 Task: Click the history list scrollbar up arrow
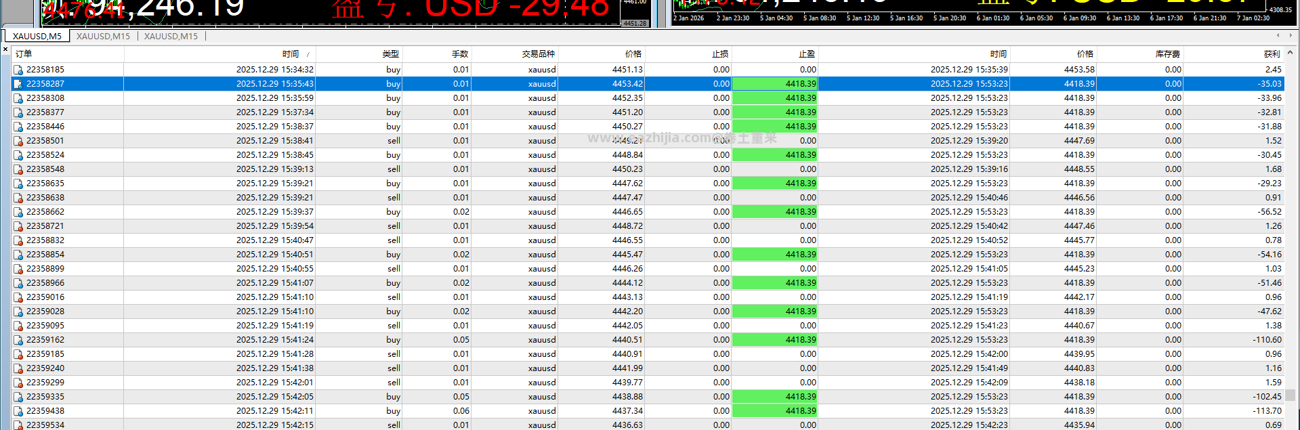click(x=1290, y=52)
